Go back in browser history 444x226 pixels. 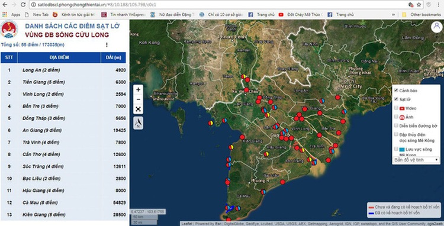pyautogui.click(x=5, y=5)
